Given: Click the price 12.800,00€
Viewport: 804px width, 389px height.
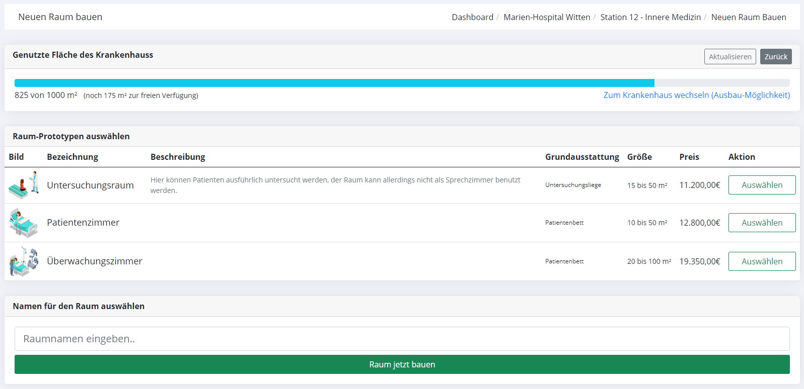Looking at the screenshot, I should [x=700, y=223].
